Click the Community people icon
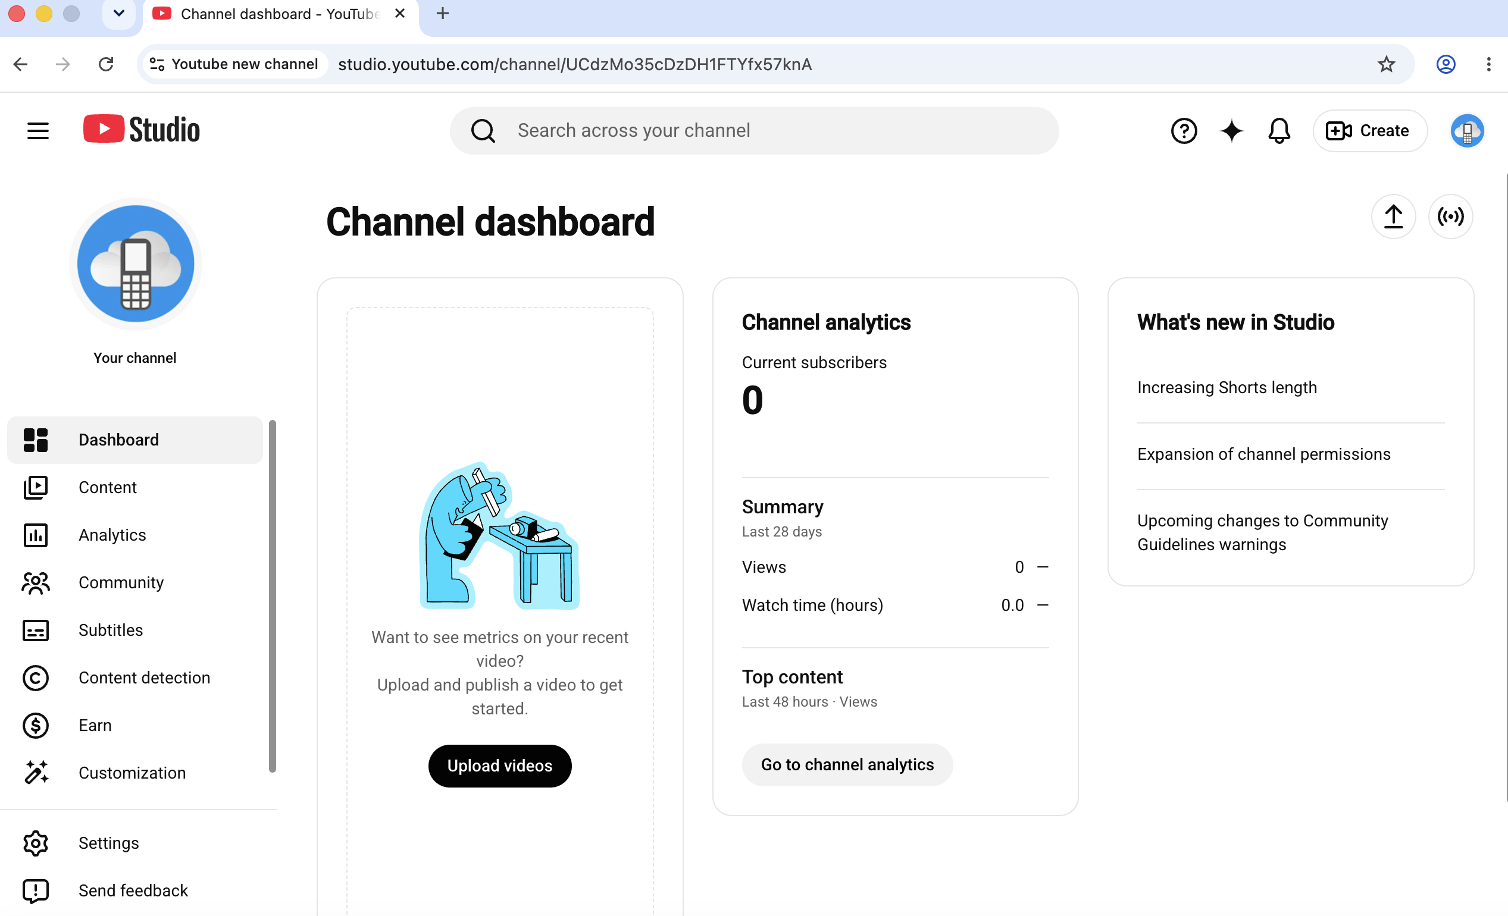The width and height of the screenshot is (1508, 916). click(36, 583)
